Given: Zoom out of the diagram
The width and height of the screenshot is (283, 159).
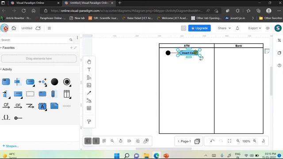Looking at the screenshot, I should 238,141.
